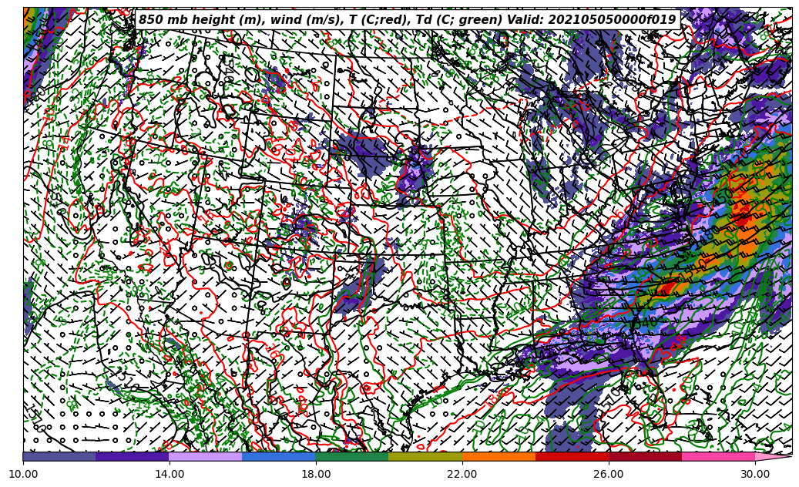Select the green 18–20 colorbar segment

pyautogui.click(x=352, y=456)
